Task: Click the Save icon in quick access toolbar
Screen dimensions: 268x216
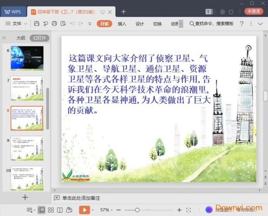Action: click(37, 24)
